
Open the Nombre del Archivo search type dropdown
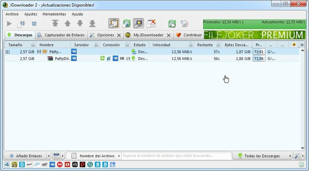click(94, 156)
